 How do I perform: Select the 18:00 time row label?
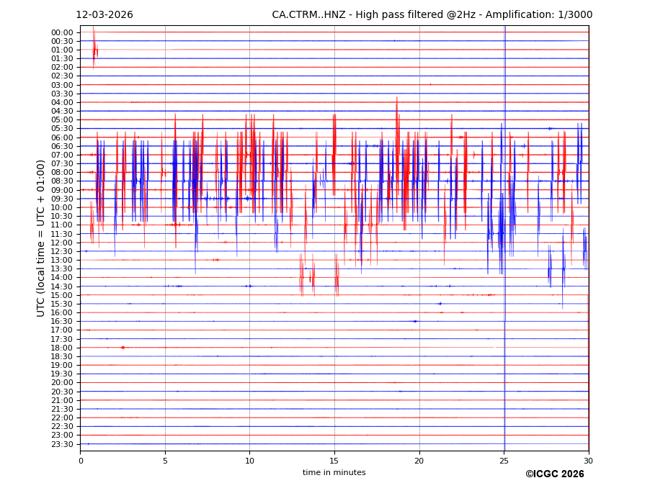point(62,348)
